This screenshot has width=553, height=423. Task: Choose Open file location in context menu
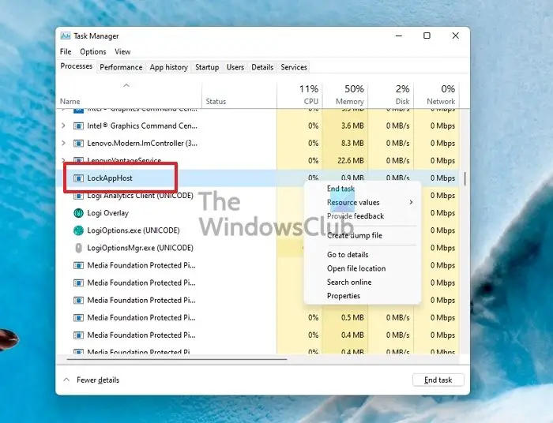click(x=356, y=268)
